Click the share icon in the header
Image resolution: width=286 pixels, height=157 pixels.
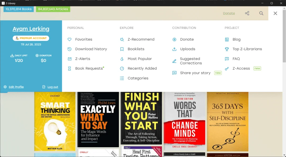(x=247, y=13)
